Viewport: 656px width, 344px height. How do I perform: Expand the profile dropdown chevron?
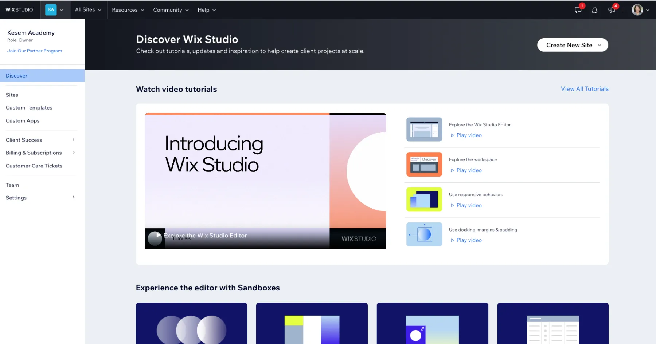(x=648, y=10)
